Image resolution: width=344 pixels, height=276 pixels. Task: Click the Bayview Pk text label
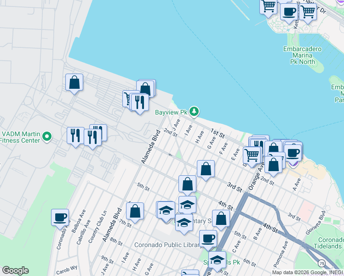pos(171,112)
